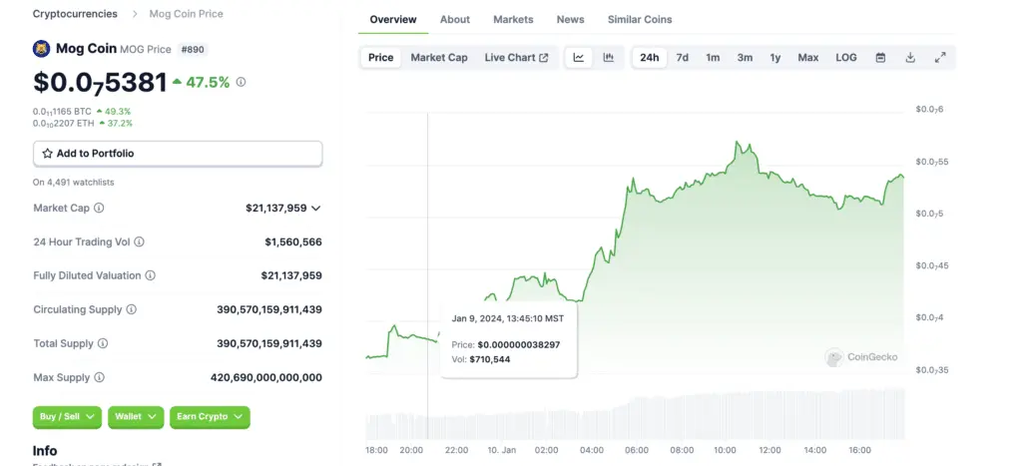The width and height of the screenshot is (1022, 466).
Task: Click the chart tooltip price value
Action: click(x=519, y=345)
